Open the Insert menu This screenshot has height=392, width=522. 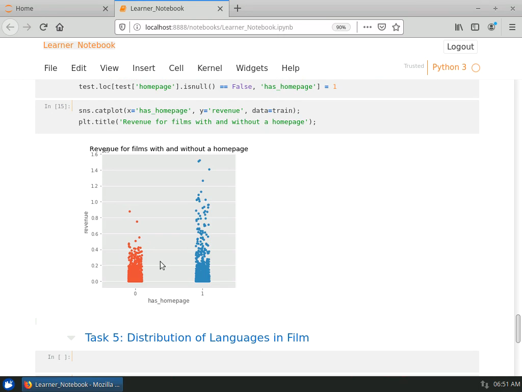coord(144,68)
